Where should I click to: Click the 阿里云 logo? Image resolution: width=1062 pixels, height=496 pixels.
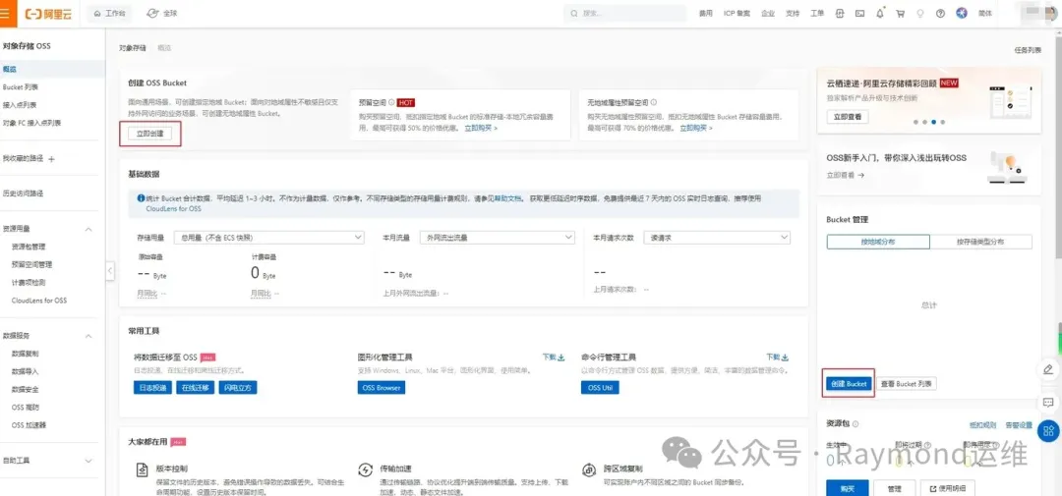pyautogui.click(x=47, y=14)
